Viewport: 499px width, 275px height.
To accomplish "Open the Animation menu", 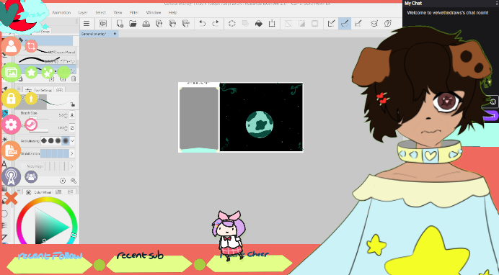I will pos(61,12).
